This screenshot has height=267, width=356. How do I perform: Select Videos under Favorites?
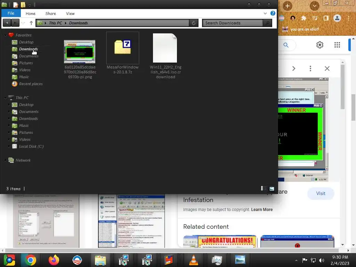(25, 70)
